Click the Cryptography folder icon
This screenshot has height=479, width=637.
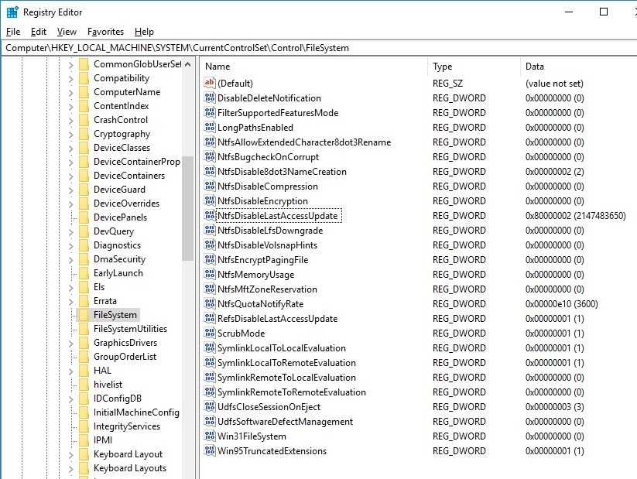click(x=84, y=134)
